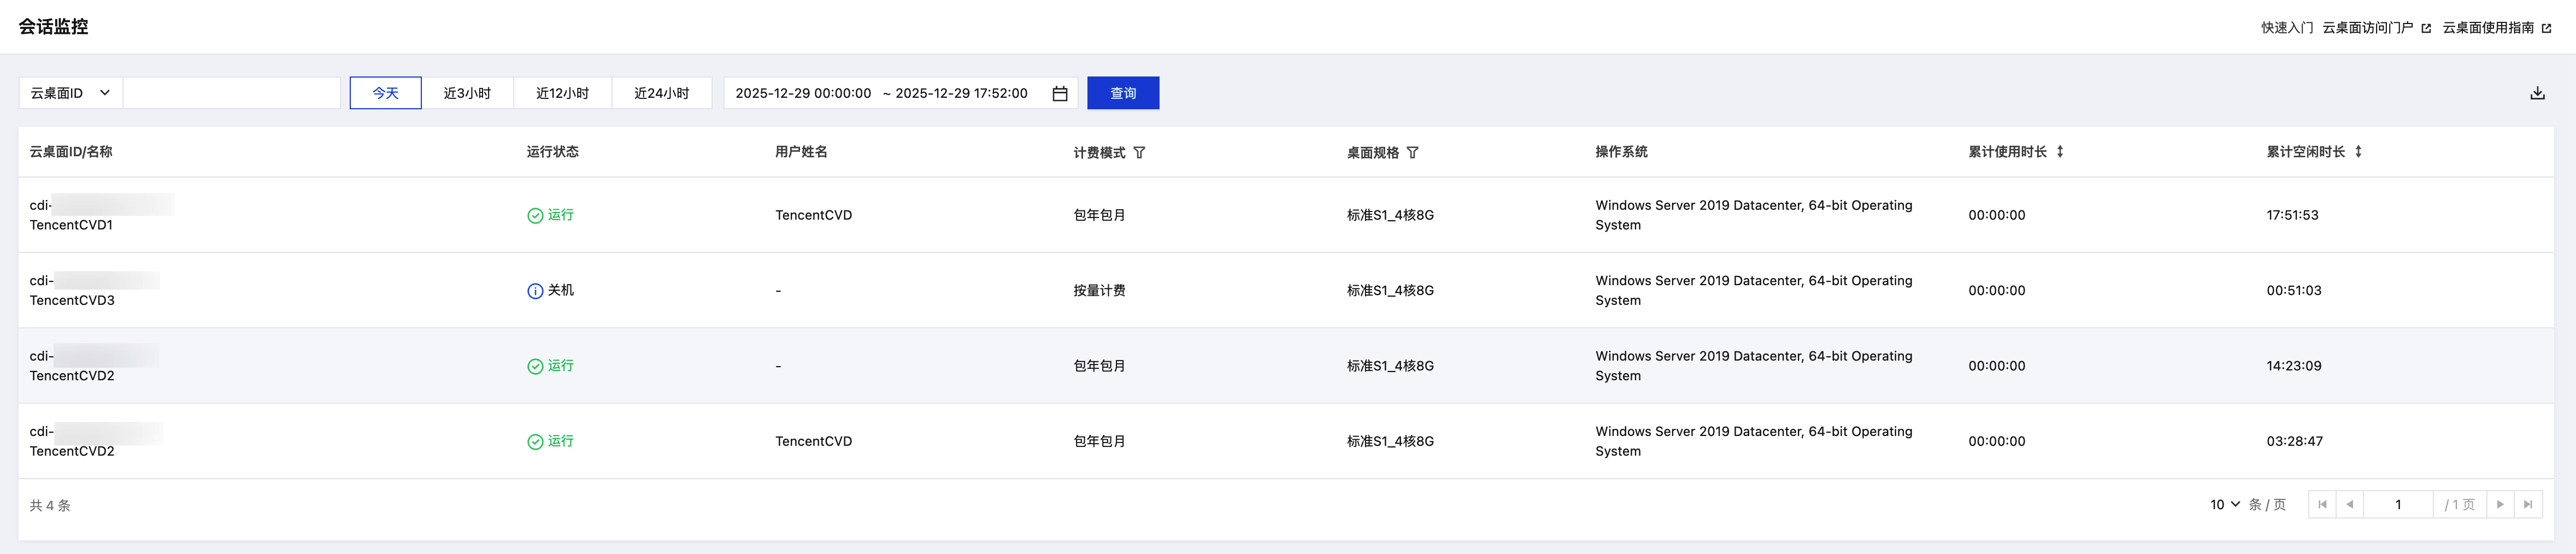The image size is (2576, 554).
Task: Open the 云桌面使用指南 link
Action: click(x=2496, y=28)
